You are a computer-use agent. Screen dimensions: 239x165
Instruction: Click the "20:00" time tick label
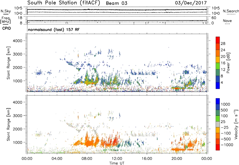tap(177, 159)
